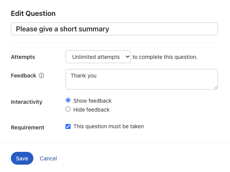
Task: Select the Hide feedback radio button
Action: tap(68, 109)
